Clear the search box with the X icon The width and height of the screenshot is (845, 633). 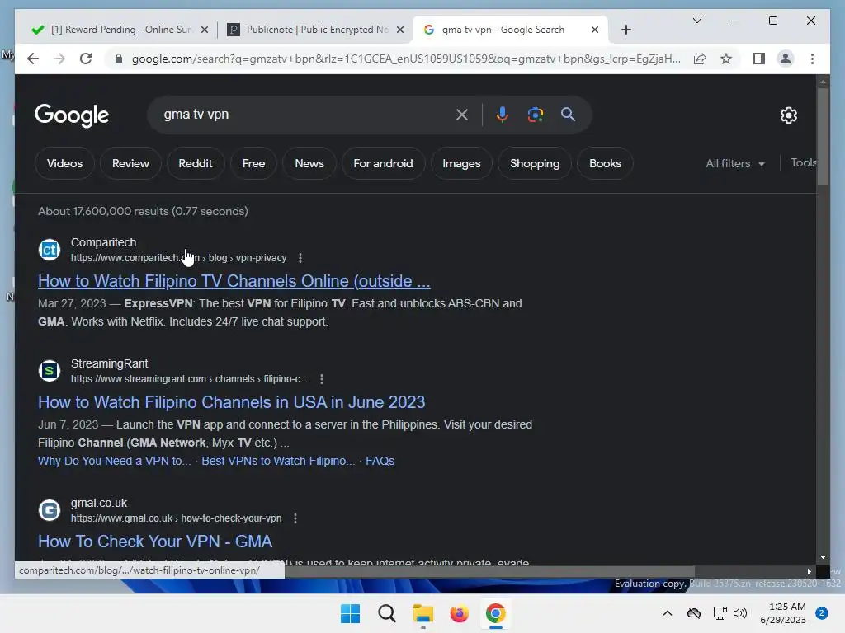click(462, 115)
